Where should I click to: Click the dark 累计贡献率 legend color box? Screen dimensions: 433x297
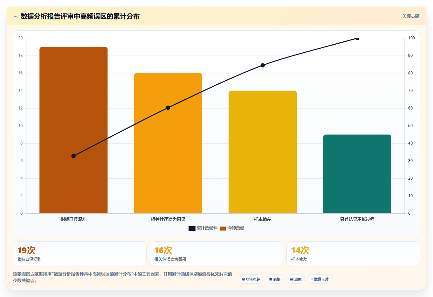coord(192,228)
